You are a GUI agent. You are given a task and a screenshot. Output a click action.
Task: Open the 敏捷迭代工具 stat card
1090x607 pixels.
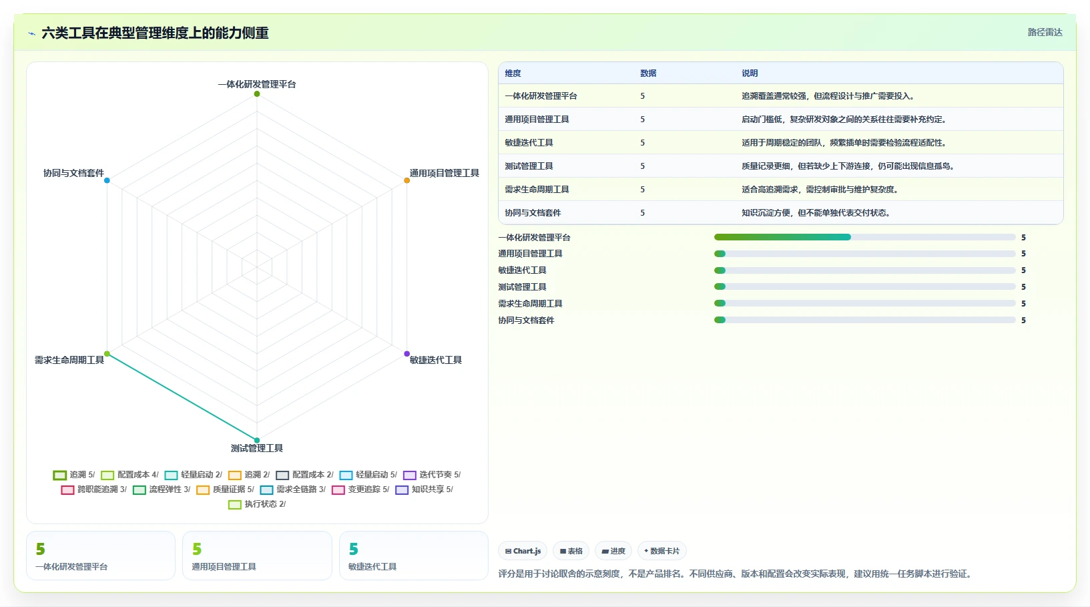pos(414,556)
